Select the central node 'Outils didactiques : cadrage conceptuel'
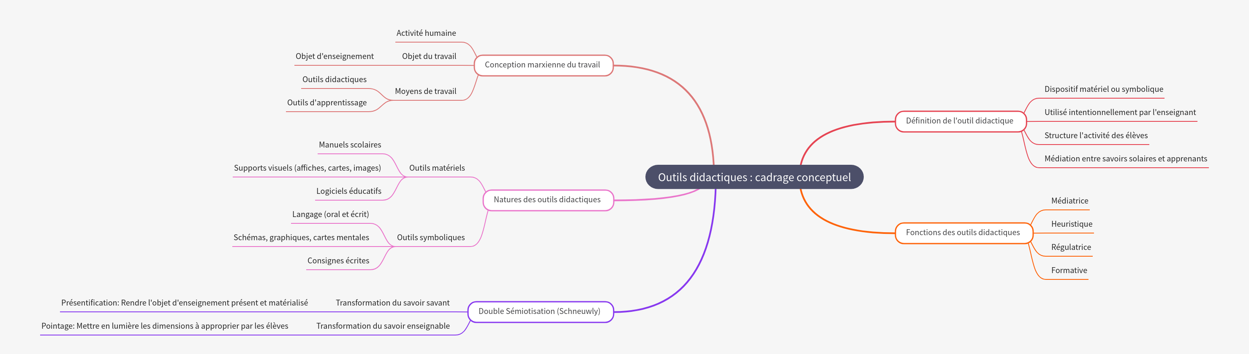Viewport: 1249px width, 354px height. 754,177
